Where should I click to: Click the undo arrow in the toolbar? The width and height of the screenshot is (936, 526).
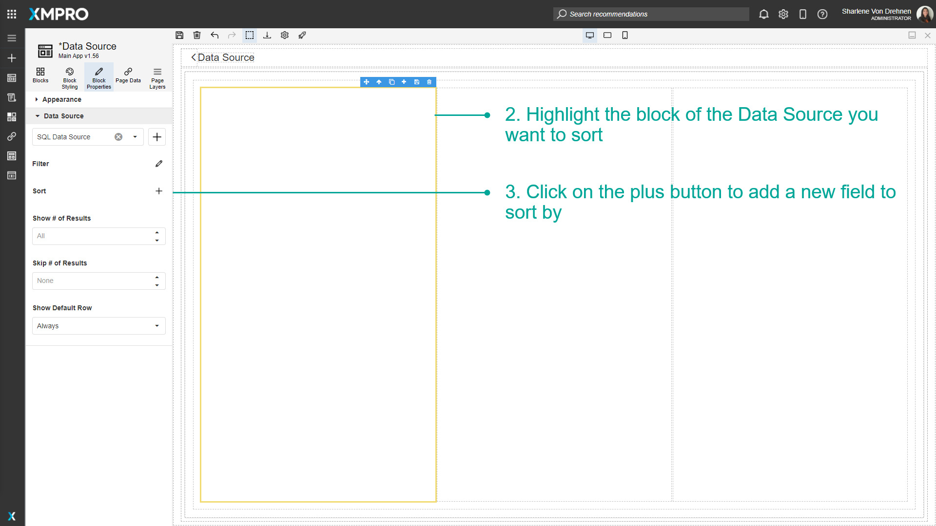click(x=214, y=35)
